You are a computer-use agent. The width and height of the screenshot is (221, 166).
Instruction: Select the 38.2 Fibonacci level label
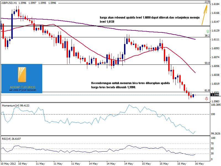tap(207, 36)
